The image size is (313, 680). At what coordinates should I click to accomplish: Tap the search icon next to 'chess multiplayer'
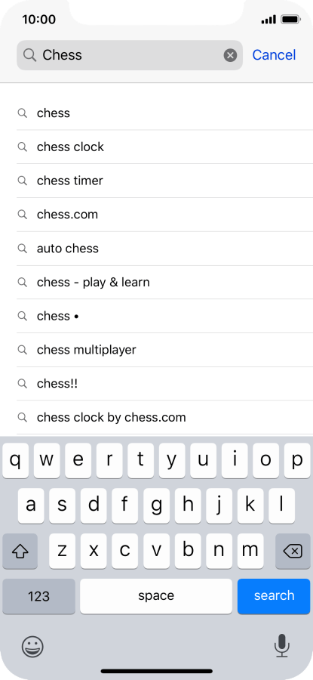click(x=22, y=350)
